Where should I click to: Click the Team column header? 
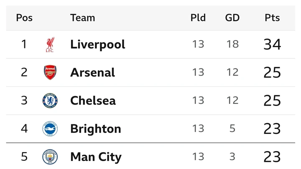82,18
